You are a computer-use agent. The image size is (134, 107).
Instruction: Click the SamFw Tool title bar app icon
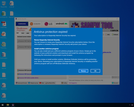pos(16,19)
